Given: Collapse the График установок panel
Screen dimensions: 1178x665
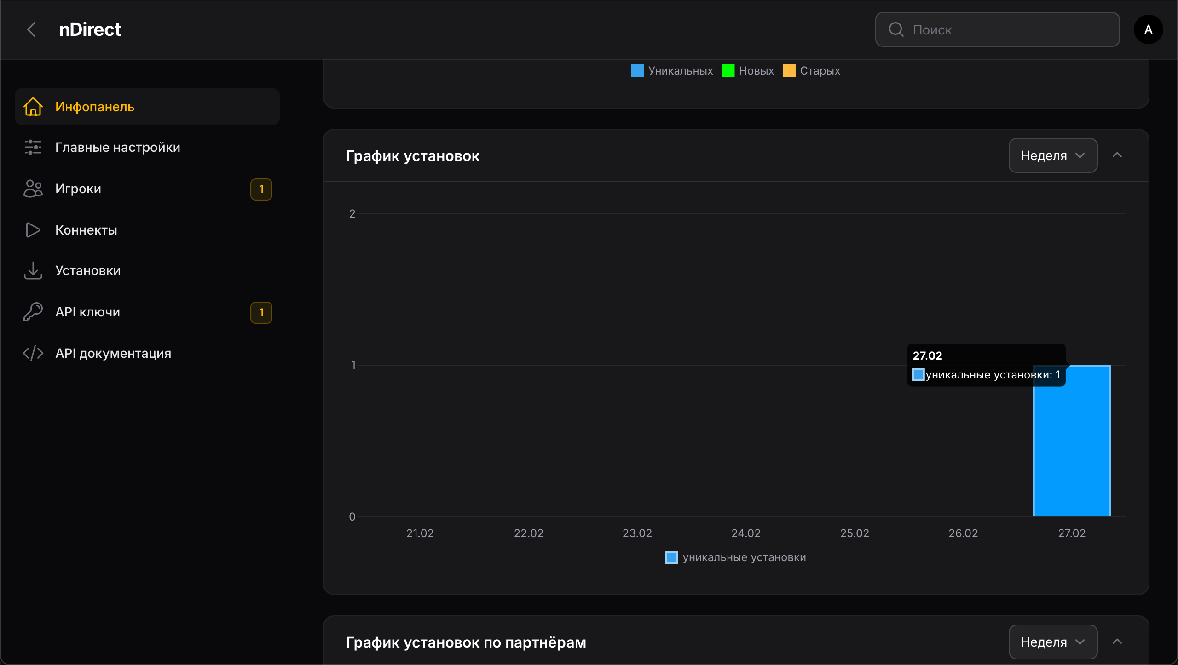Looking at the screenshot, I should click(x=1118, y=155).
